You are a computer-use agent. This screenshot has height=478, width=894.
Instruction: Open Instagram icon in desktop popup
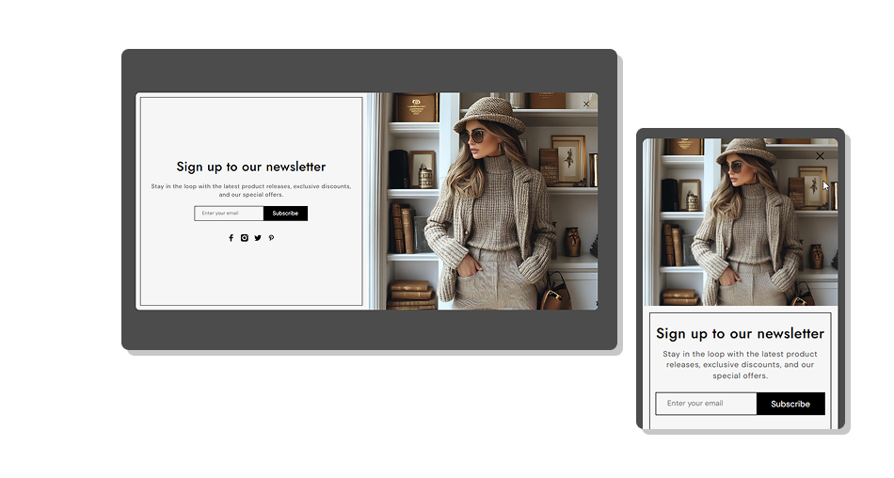(x=244, y=238)
